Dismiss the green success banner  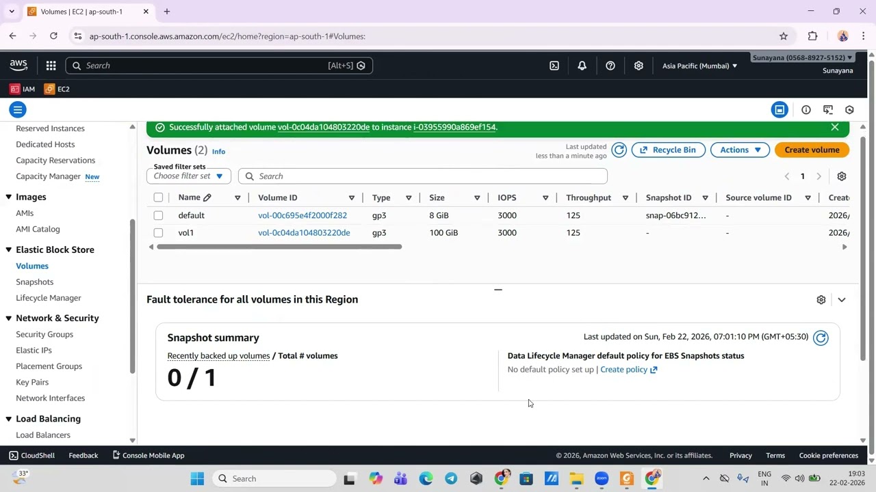click(835, 127)
